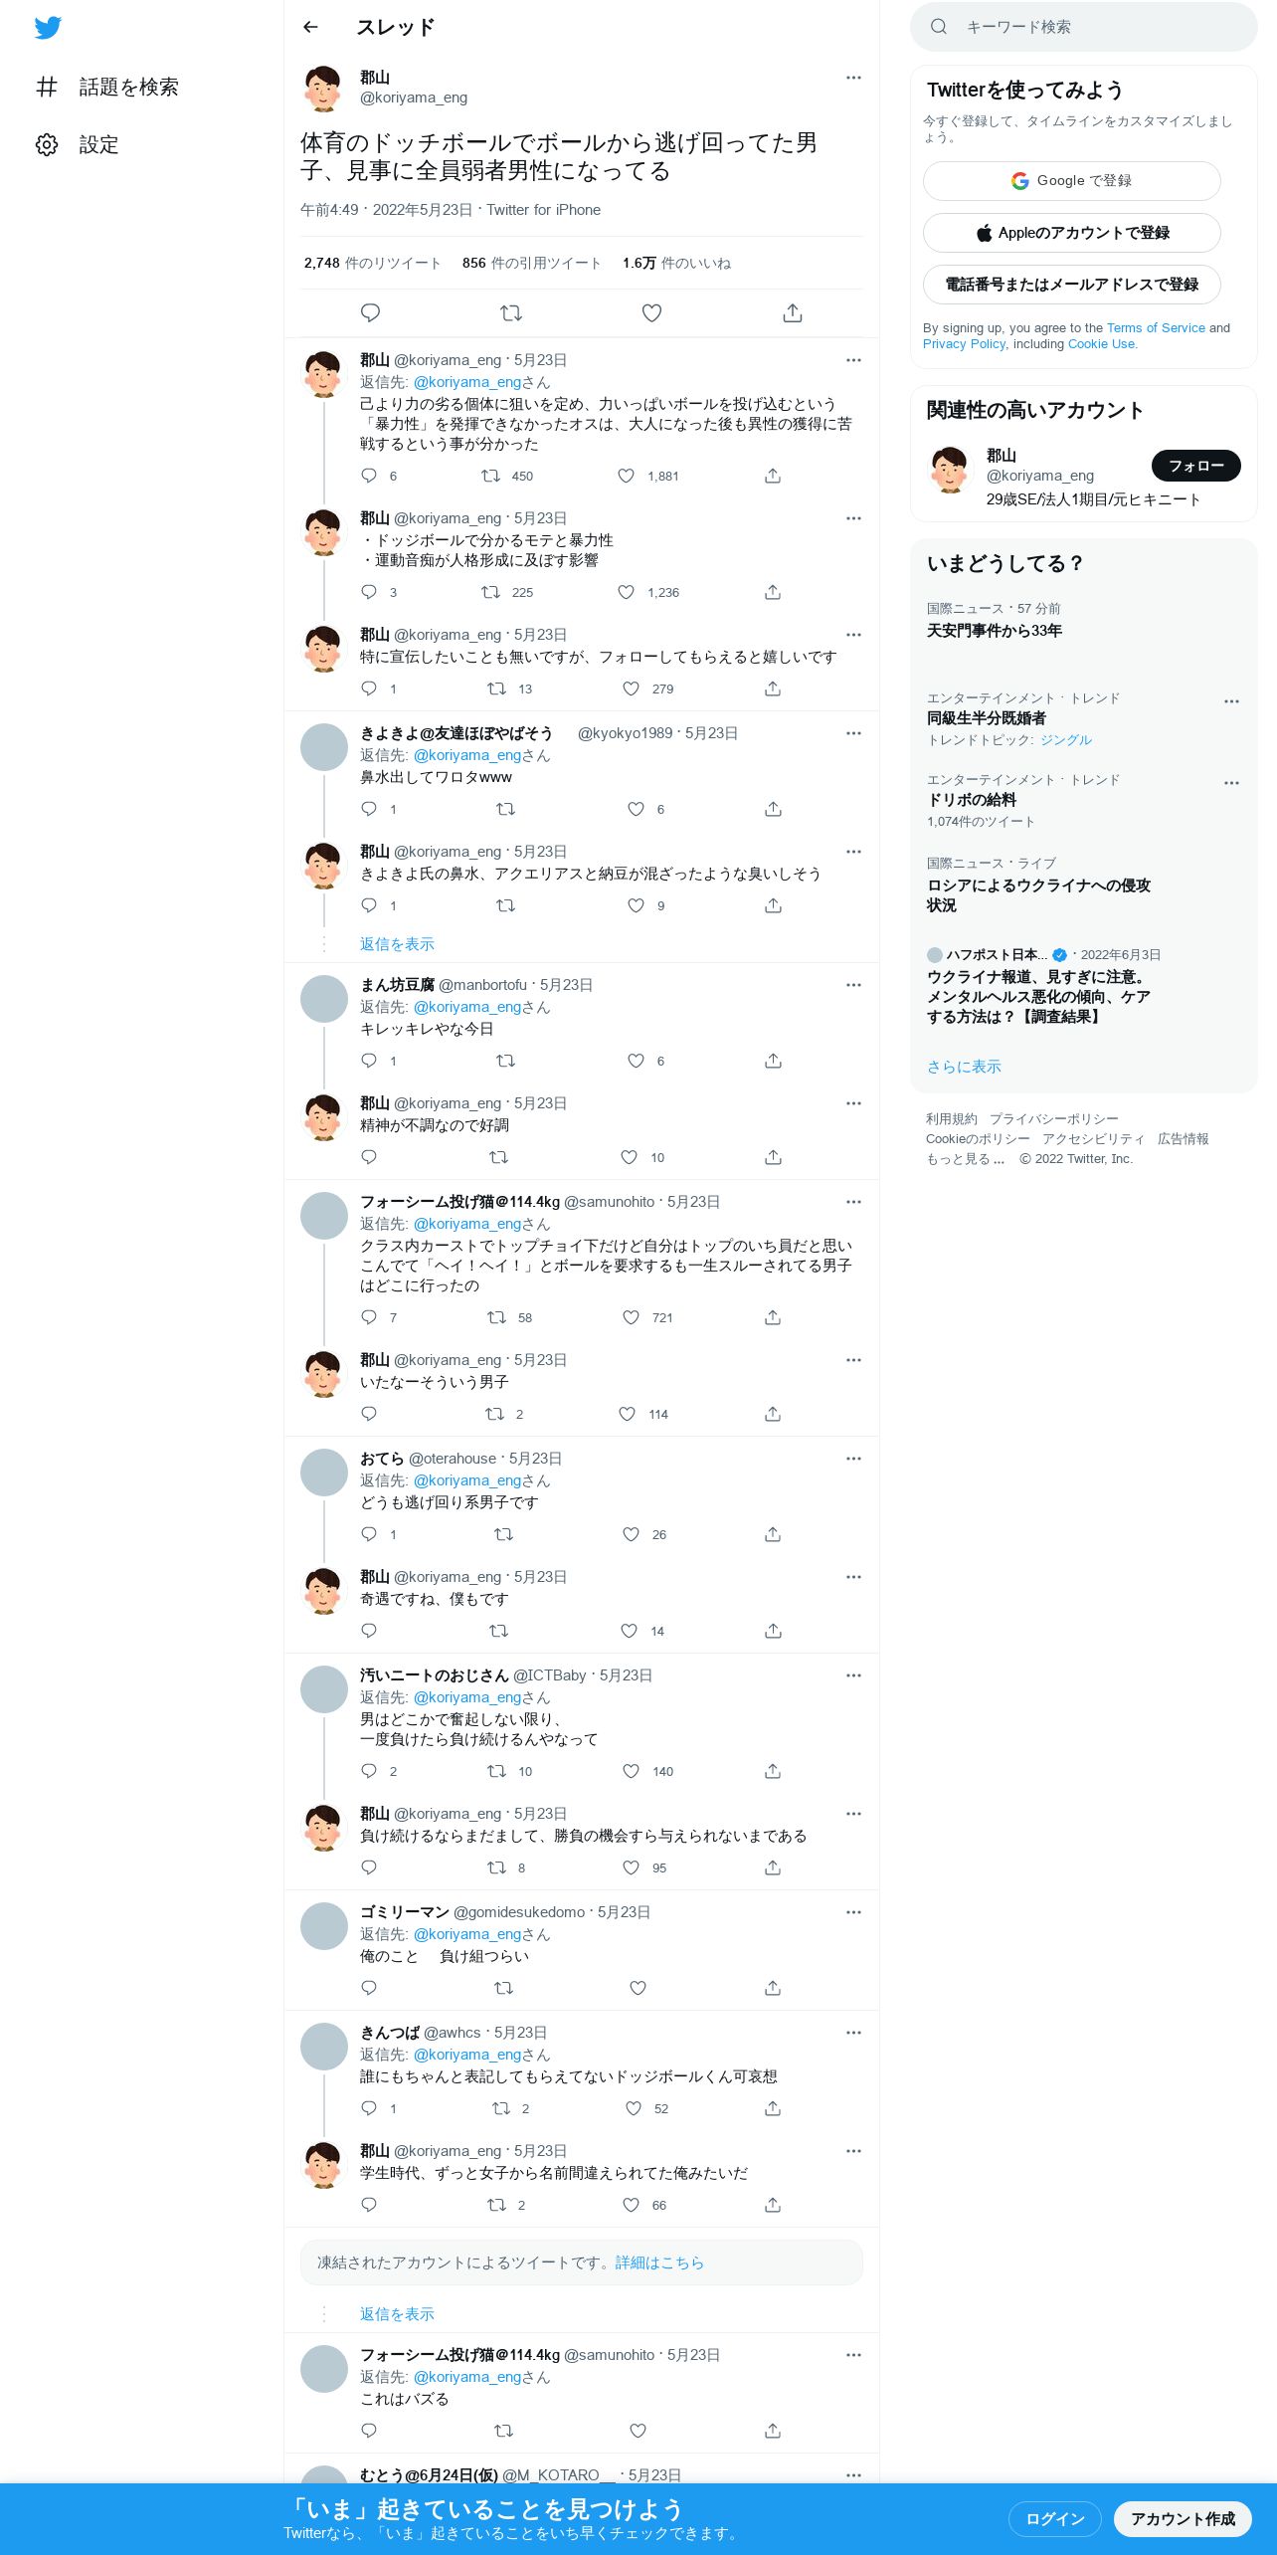Open the settings gear in the sidebar
The width and height of the screenshot is (1277, 2555).
(47, 144)
